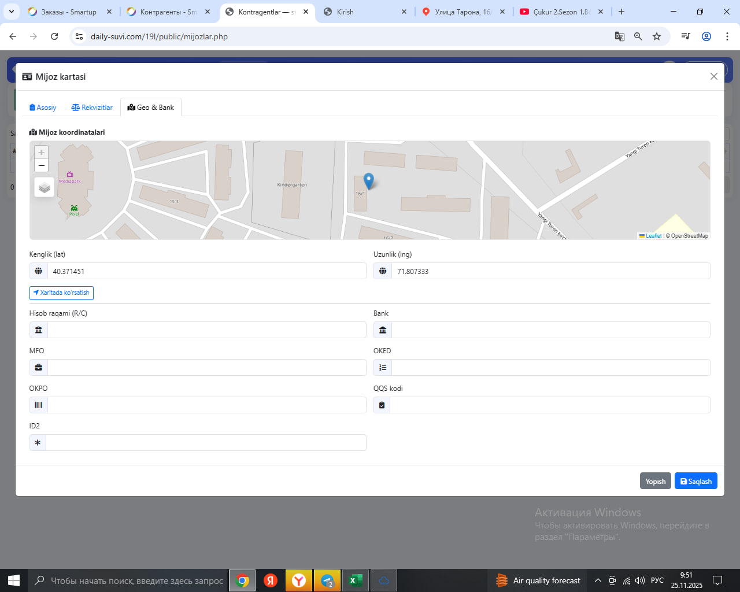Click the Kenglik (lat) input field
The width and height of the screenshot is (740, 592).
point(206,271)
